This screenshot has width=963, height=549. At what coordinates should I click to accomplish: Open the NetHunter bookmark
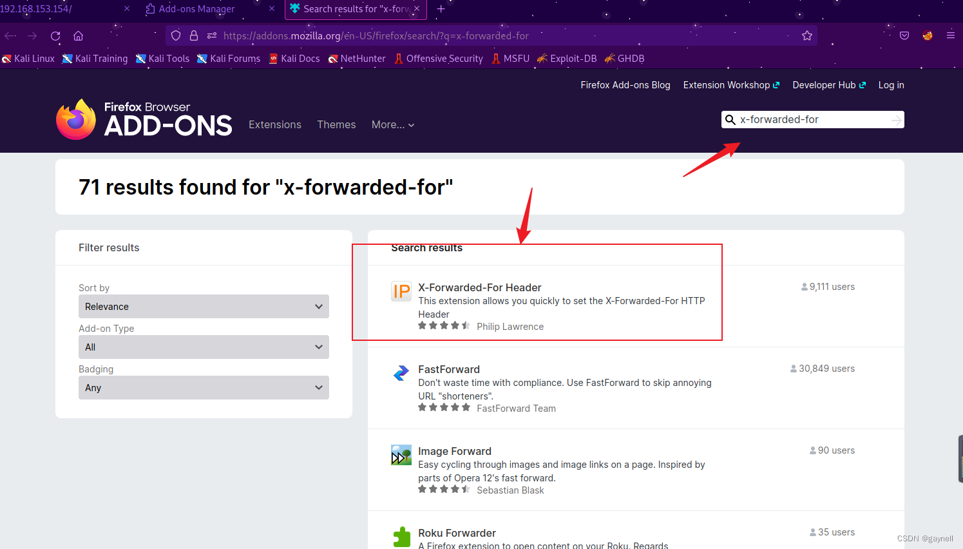(357, 59)
